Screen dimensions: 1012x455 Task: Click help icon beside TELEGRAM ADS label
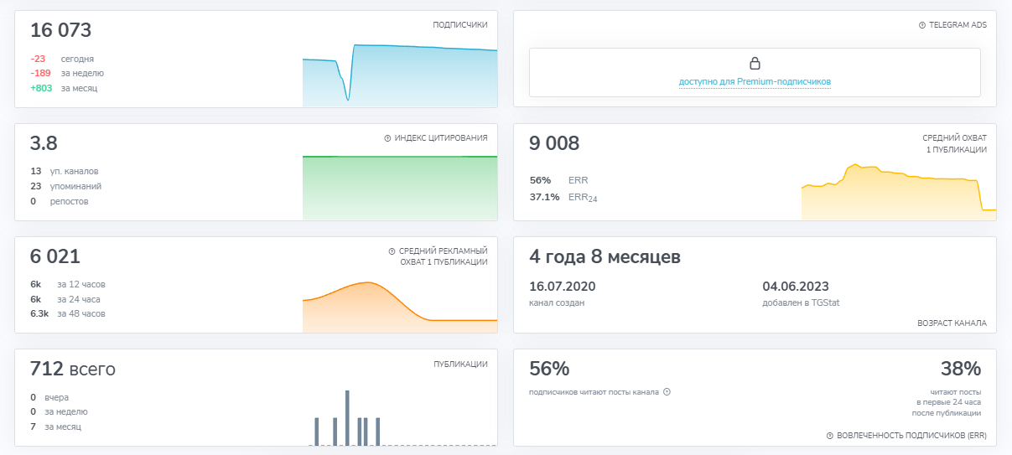(922, 25)
